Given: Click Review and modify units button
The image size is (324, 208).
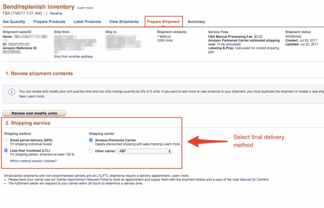Looking at the screenshot, I should (34, 113).
